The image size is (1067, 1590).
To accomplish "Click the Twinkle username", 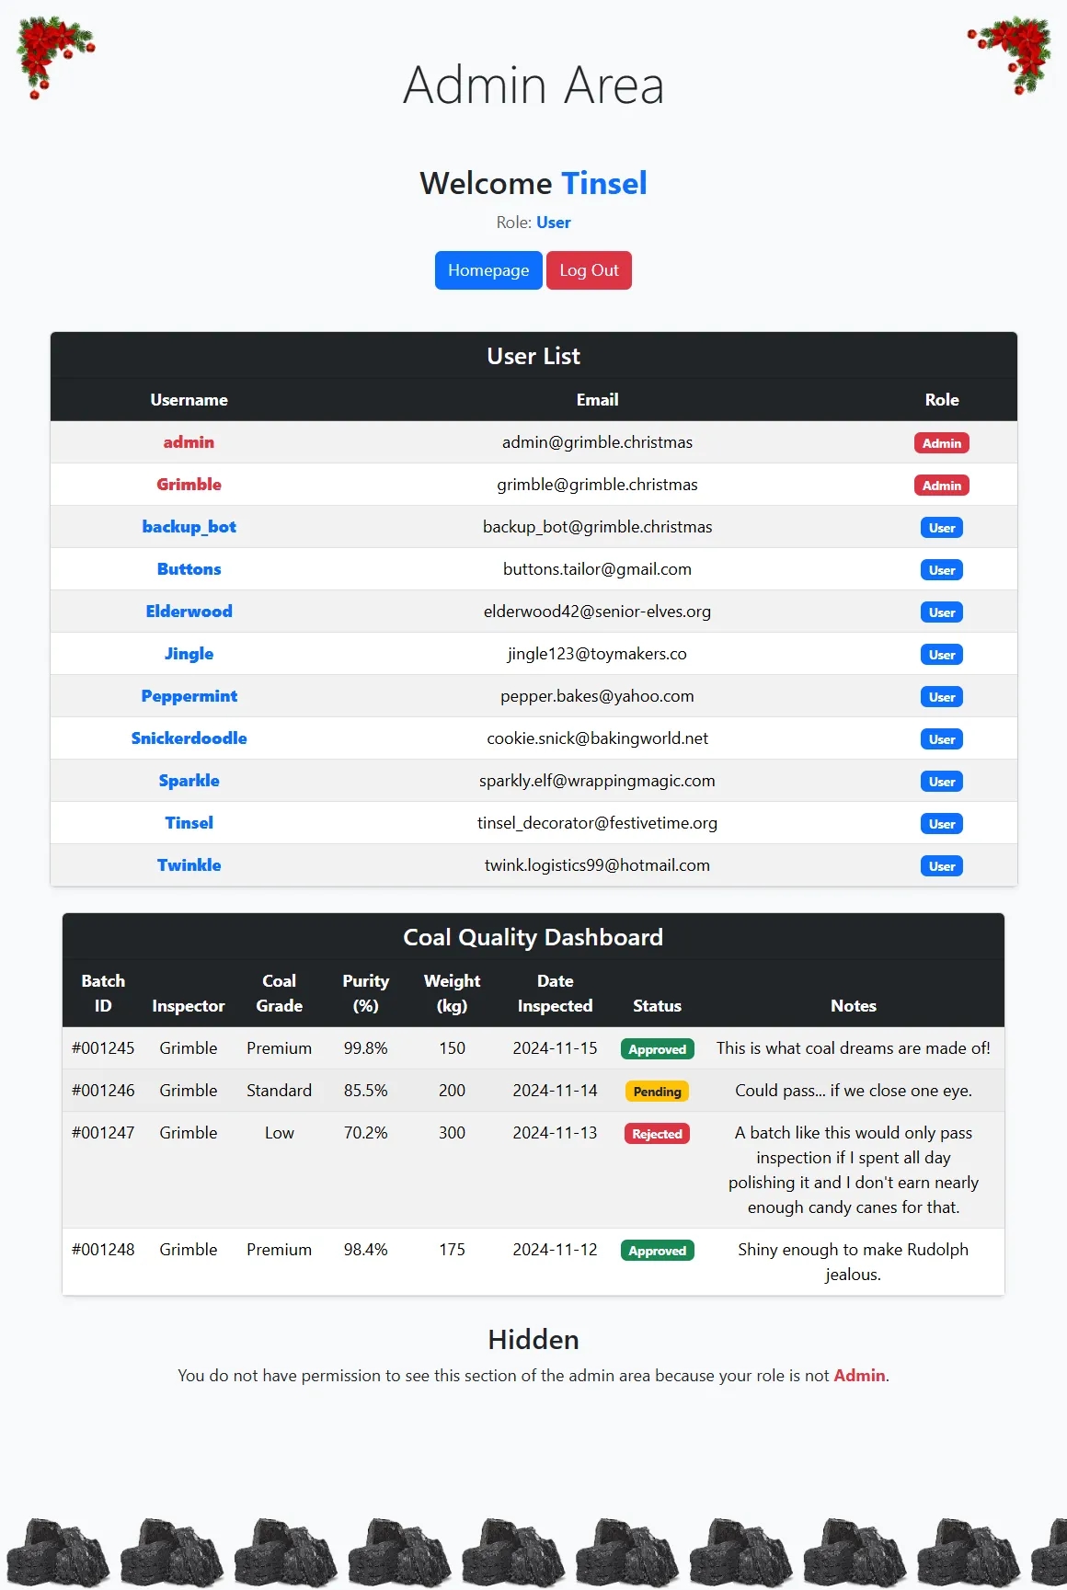I will click(189, 865).
